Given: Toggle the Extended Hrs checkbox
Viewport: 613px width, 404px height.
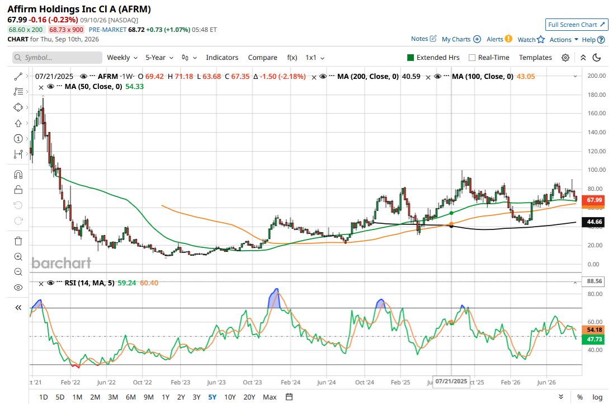Looking at the screenshot, I should pyautogui.click(x=411, y=58).
